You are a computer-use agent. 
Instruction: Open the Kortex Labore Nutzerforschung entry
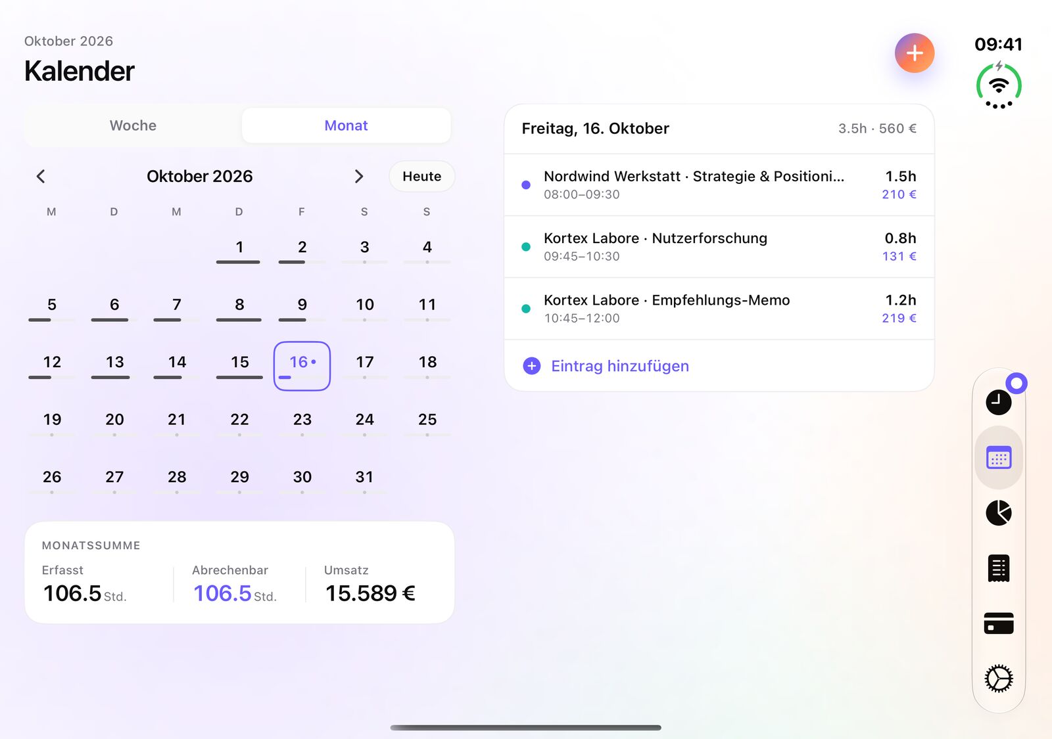coord(719,246)
